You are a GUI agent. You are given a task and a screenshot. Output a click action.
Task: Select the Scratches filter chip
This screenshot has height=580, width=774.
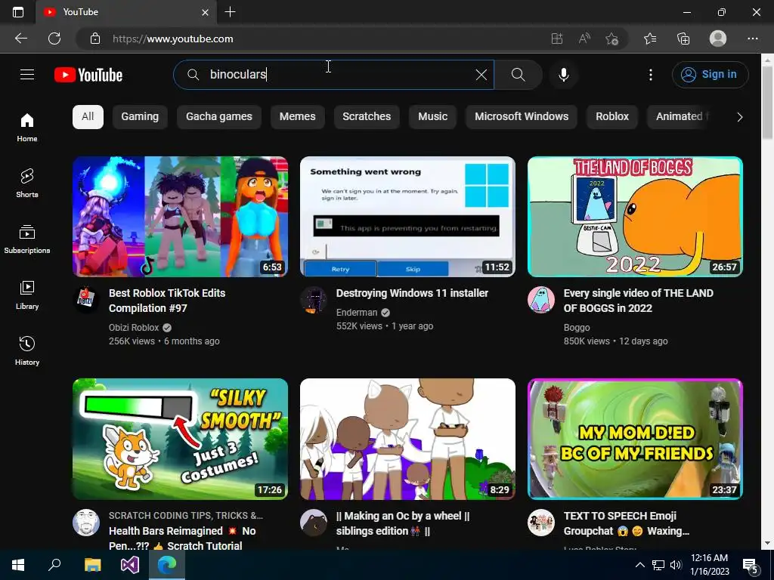(367, 117)
